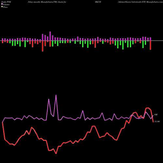
Task: Click the '0M' volume value label
Action: [156, 115]
